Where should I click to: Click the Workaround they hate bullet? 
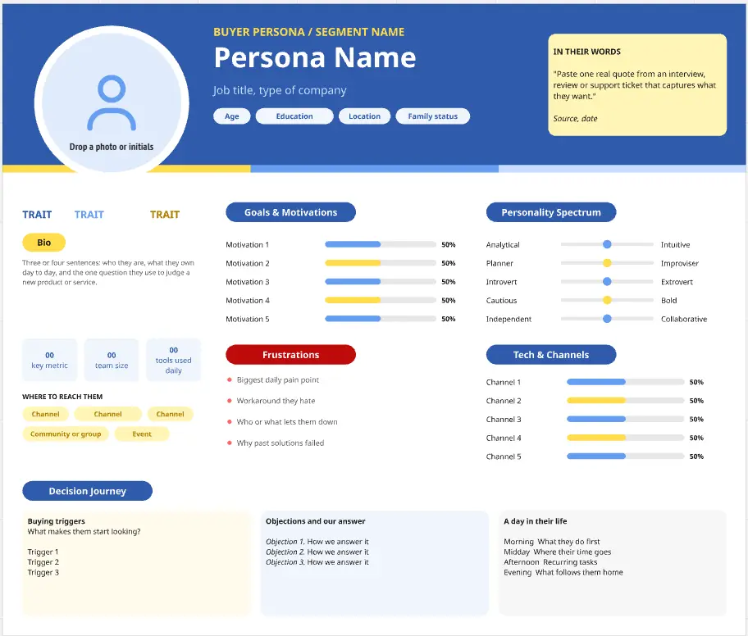click(x=271, y=401)
